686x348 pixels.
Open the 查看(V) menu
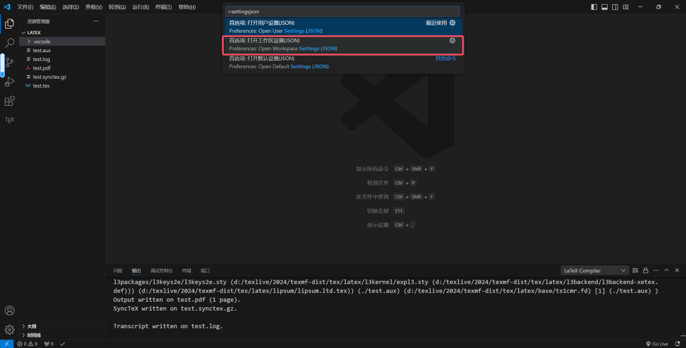[x=94, y=7]
